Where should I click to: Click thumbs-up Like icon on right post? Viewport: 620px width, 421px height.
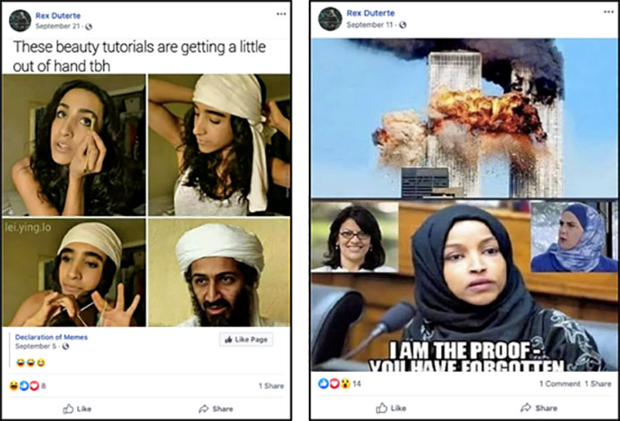pos(381,408)
